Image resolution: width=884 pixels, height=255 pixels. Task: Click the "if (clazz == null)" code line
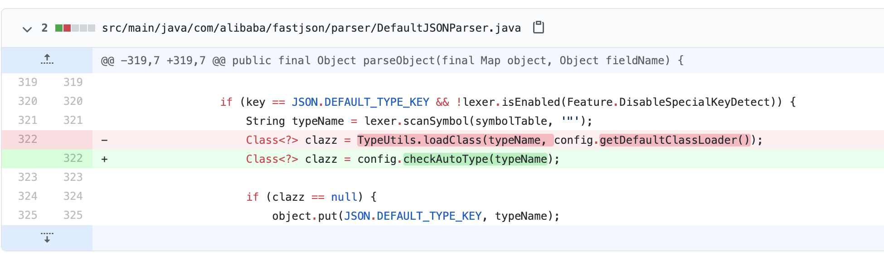(x=311, y=197)
